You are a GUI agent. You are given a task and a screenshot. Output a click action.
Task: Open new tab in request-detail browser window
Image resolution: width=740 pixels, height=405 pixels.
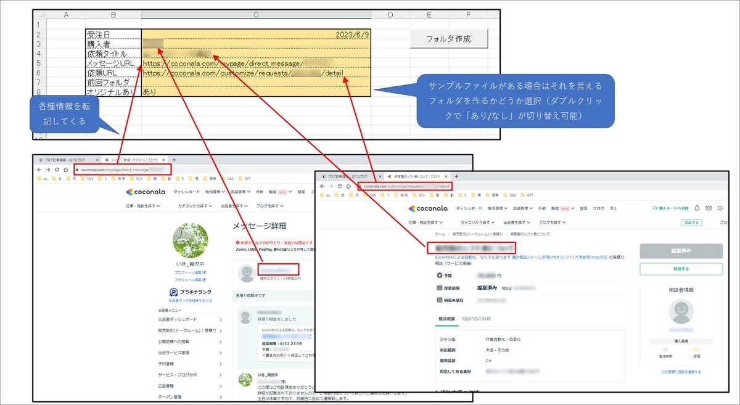point(456,176)
